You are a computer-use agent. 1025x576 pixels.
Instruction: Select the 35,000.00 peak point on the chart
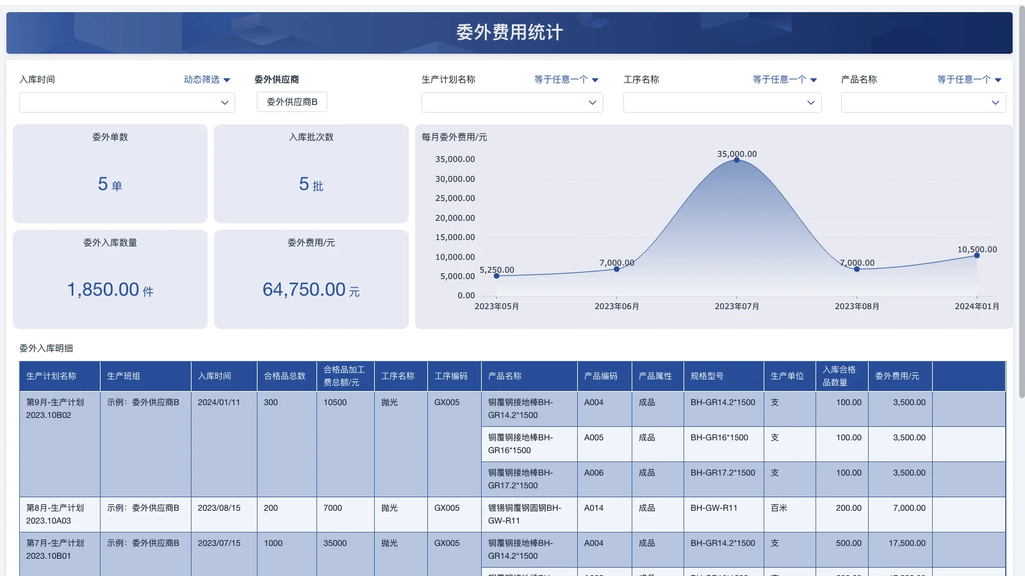click(736, 161)
